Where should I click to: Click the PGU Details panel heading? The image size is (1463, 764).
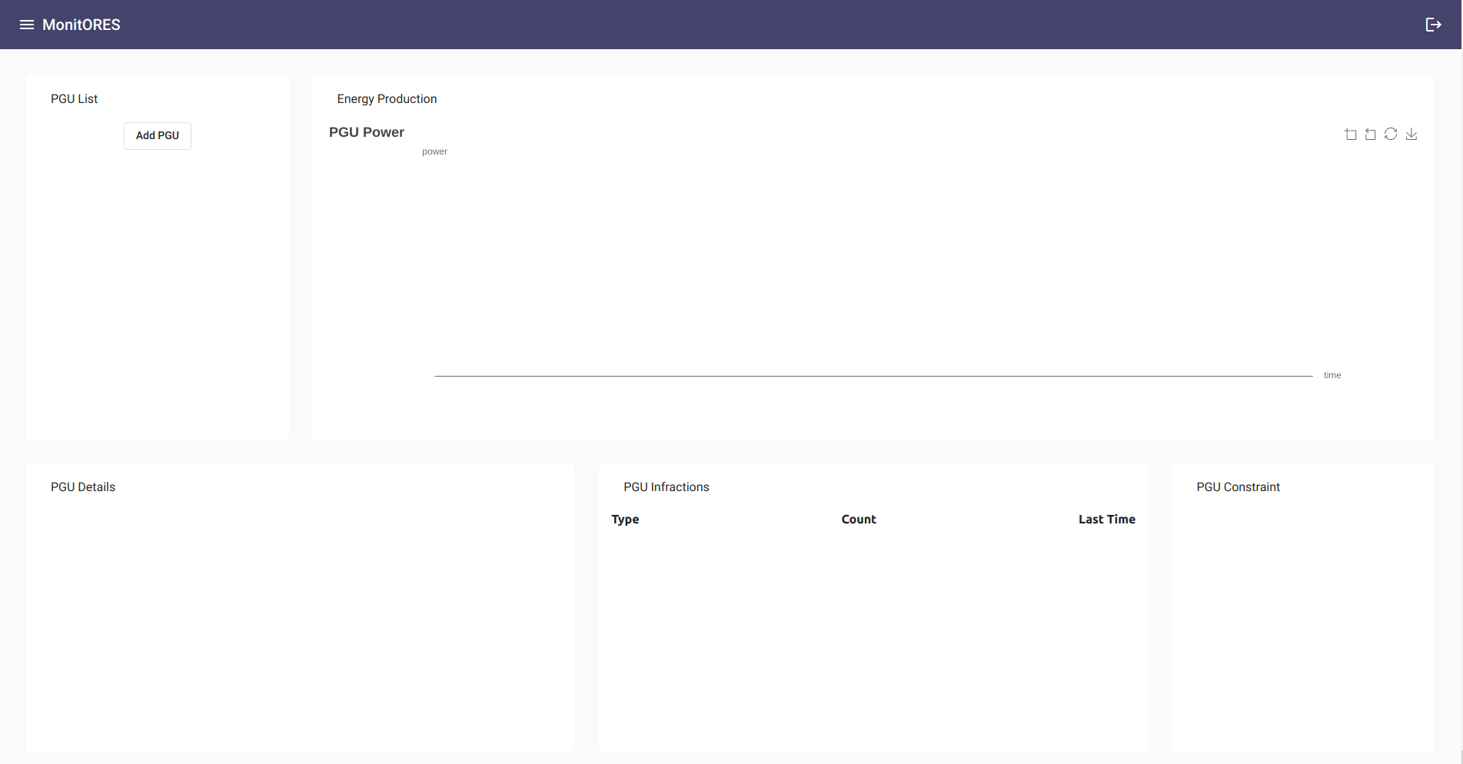pos(83,487)
